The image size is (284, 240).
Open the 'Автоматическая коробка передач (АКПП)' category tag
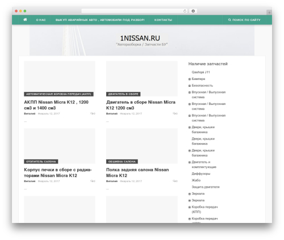tap(59, 94)
